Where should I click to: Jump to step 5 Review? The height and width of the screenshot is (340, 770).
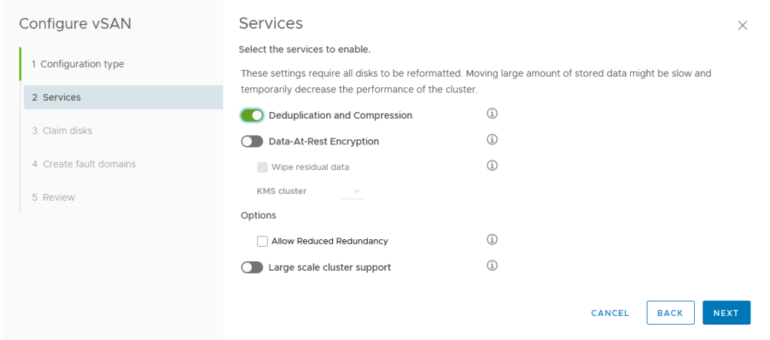[53, 198]
